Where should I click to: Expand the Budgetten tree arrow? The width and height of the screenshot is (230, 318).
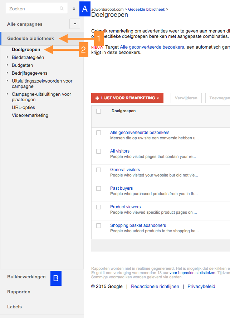[8, 65]
